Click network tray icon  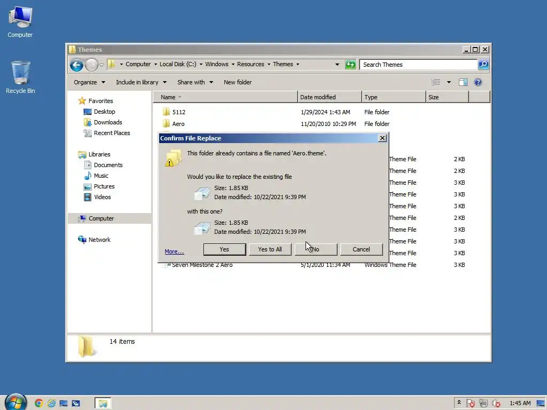pos(483,404)
